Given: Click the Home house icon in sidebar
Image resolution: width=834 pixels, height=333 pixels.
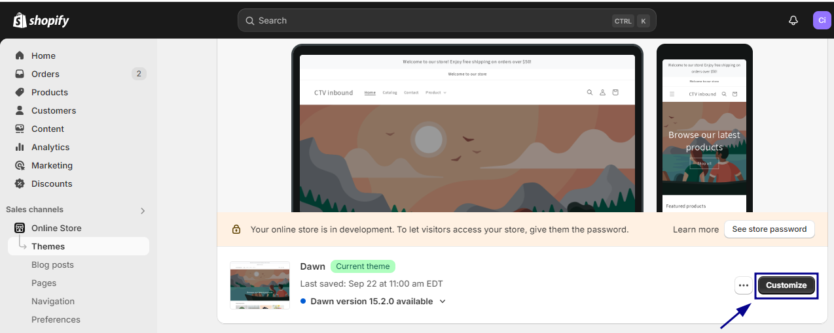Looking at the screenshot, I should tap(20, 55).
